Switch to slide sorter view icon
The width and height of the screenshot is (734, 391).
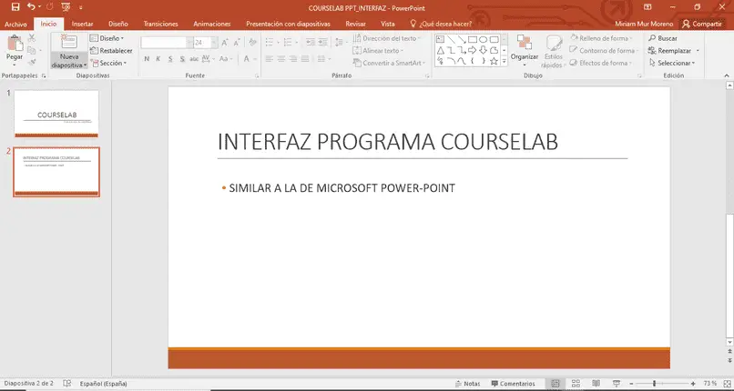(576, 384)
